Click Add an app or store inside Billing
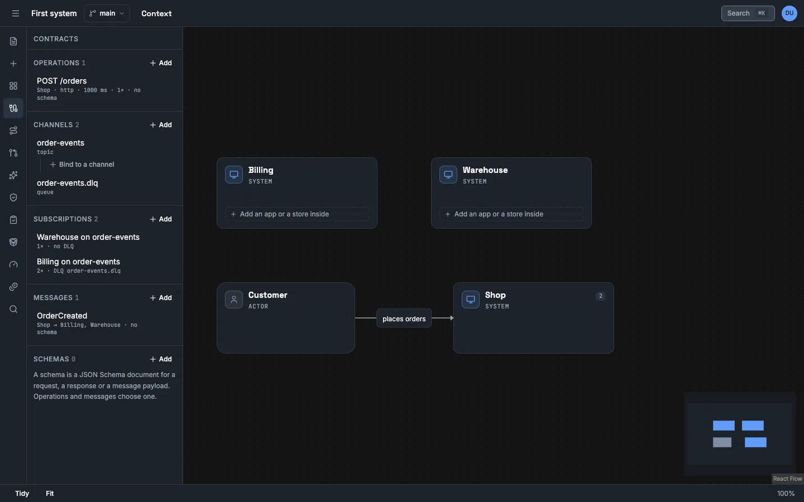This screenshot has height=502, width=804. [x=297, y=214]
